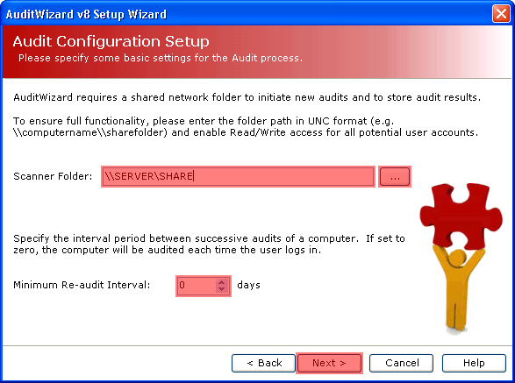
Task: Continue the setup with the Next button
Action: pos(329,363)
